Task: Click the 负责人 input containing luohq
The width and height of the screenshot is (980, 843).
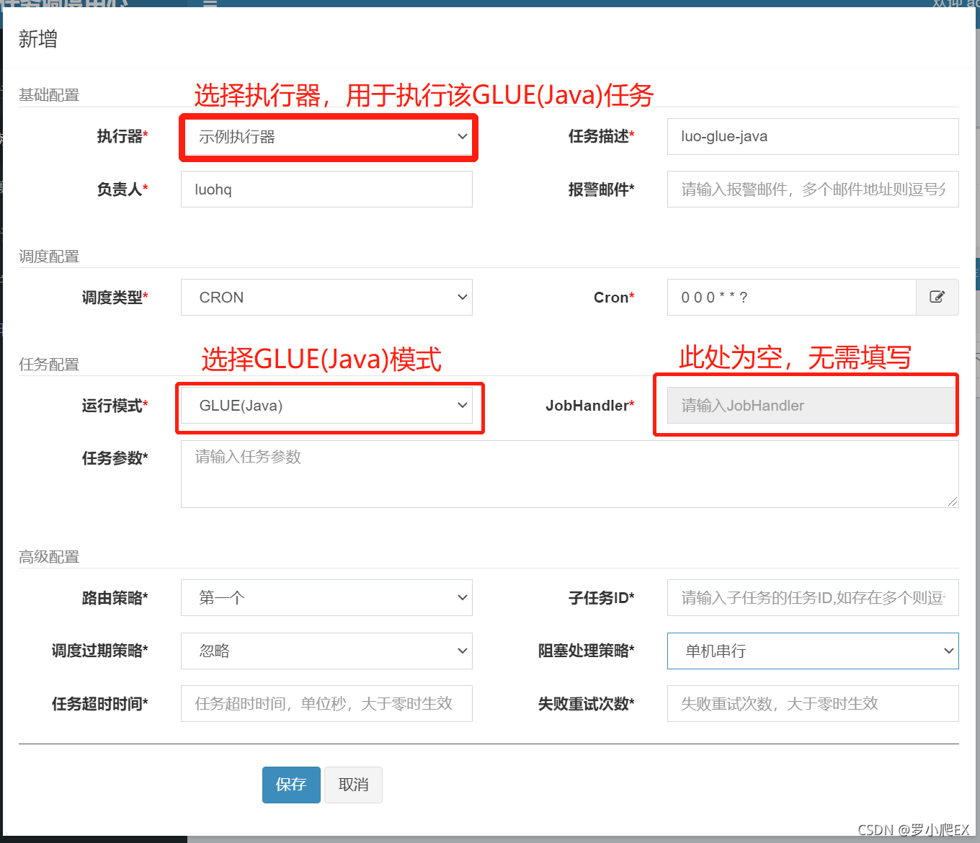Action: (x=326, y=189)
